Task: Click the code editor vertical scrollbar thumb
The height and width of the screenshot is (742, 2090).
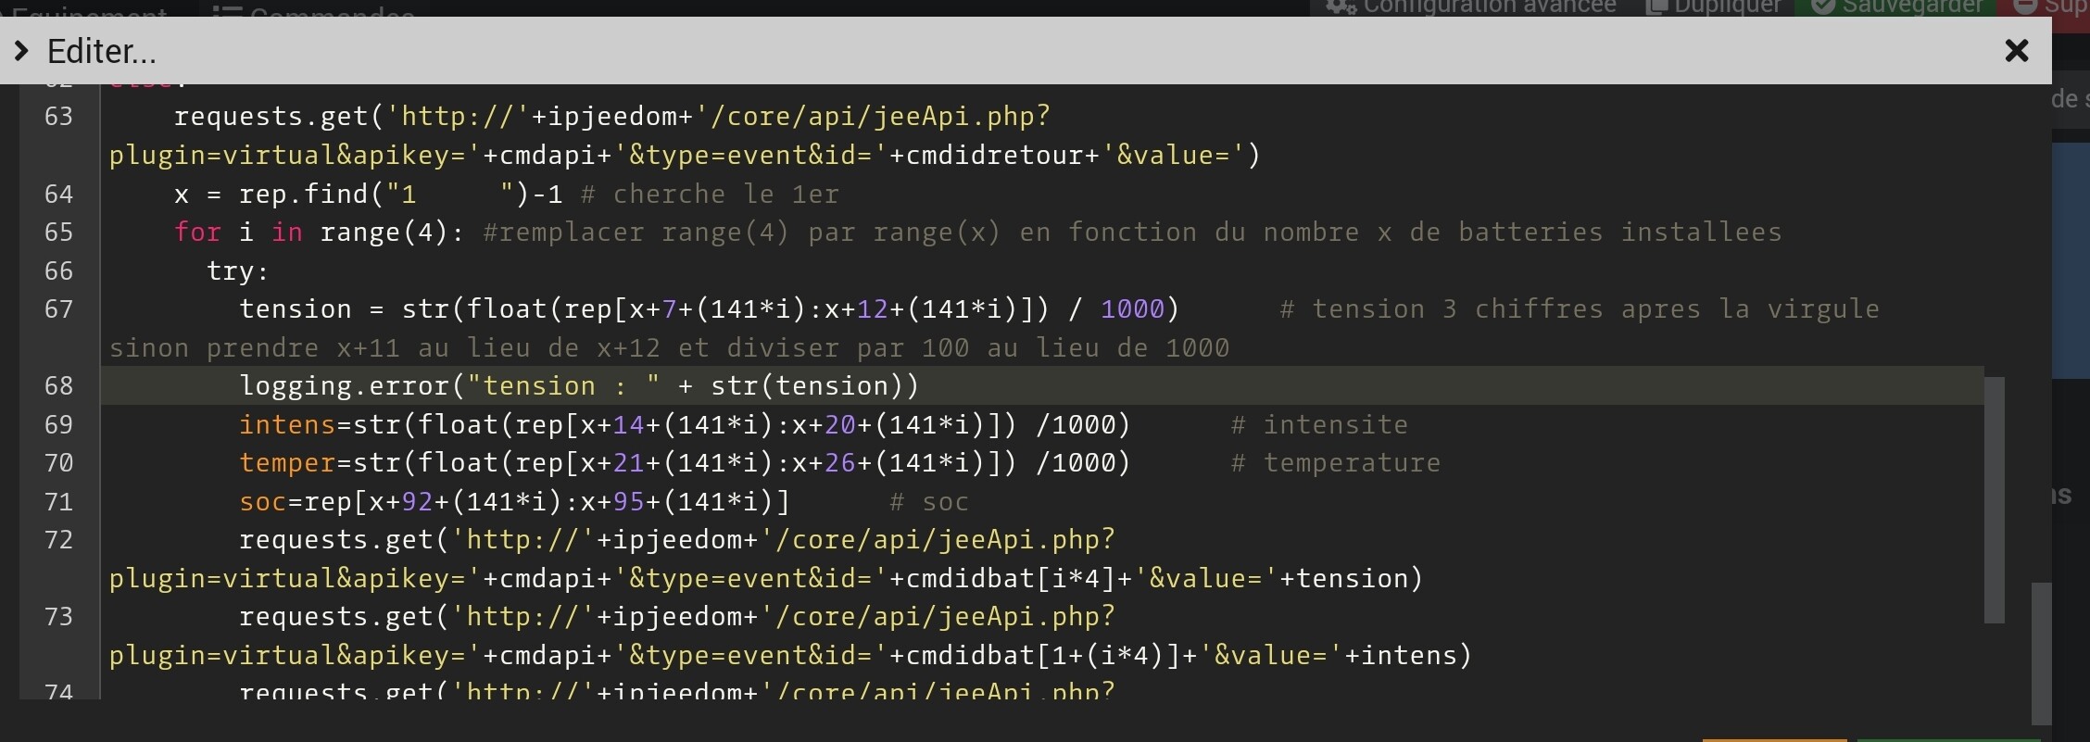Action: point(1994,500)
